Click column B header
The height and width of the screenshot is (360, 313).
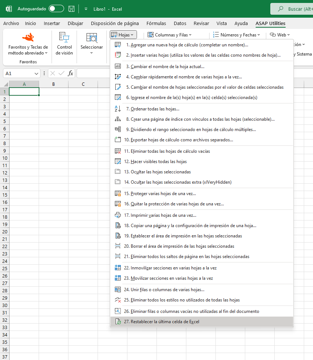click(x=53, y=84)
